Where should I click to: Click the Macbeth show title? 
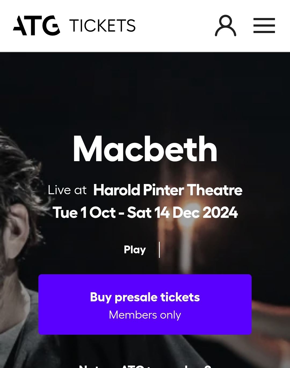click(x=145, y=149)
